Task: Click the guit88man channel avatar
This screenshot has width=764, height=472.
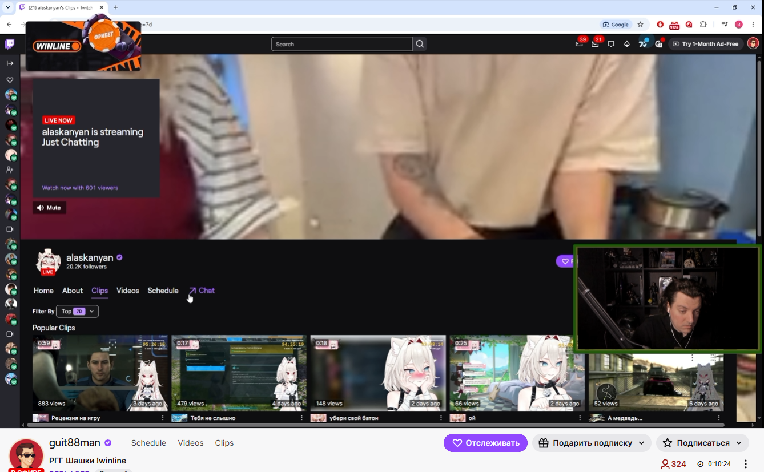Action: [x=26, y=455]
